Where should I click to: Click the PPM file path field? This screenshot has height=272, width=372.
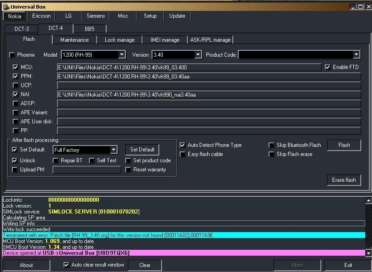(x=209, y=76)
